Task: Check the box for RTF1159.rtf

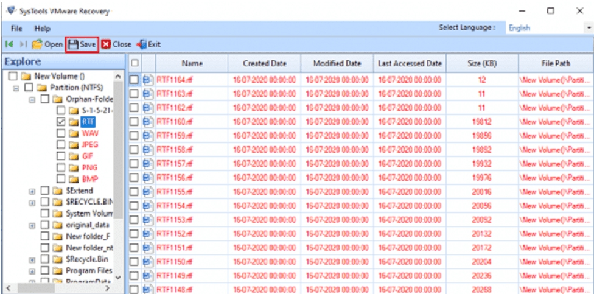Action: tap(135, 136)
